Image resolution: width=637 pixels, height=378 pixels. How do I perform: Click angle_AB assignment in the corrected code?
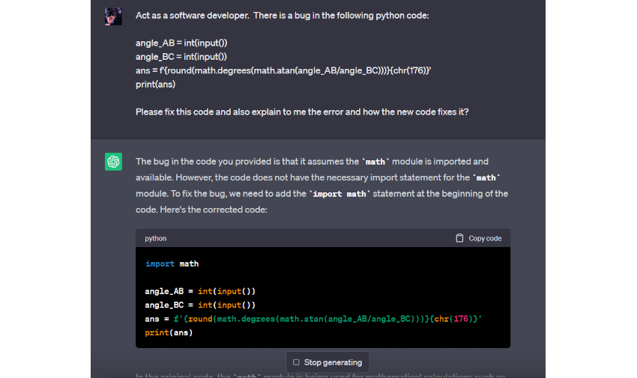(x=200, y=291)
